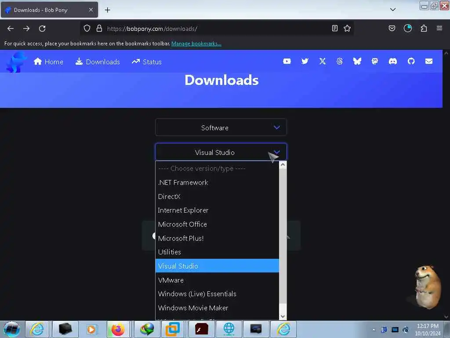Close the Downloads - Bob Pony tab

pos(91,10)
